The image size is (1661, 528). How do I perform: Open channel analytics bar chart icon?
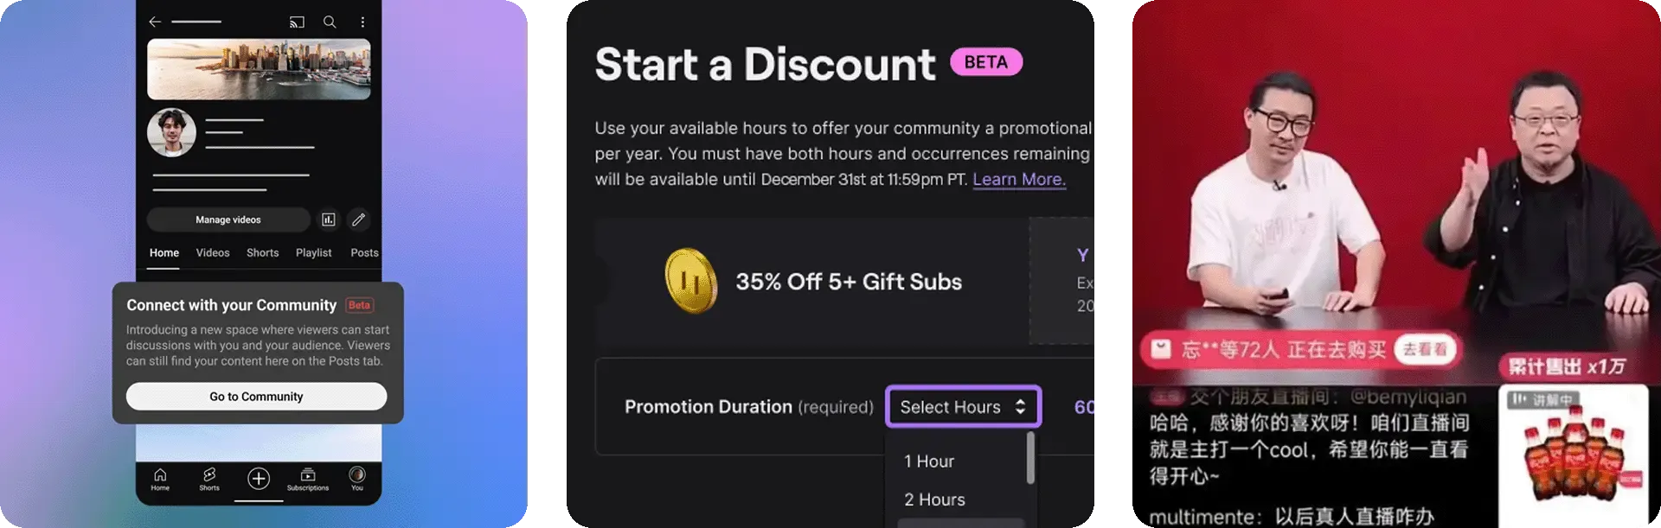[329, 219]
